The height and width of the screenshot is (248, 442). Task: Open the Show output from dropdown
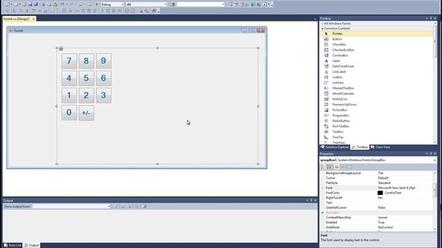tap(108, 207)
